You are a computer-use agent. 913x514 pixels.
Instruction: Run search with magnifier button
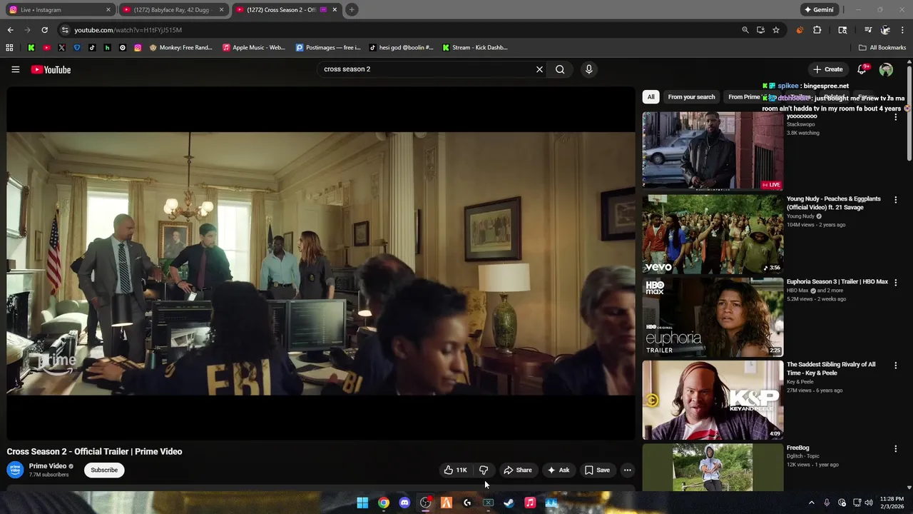click(560, 69)
